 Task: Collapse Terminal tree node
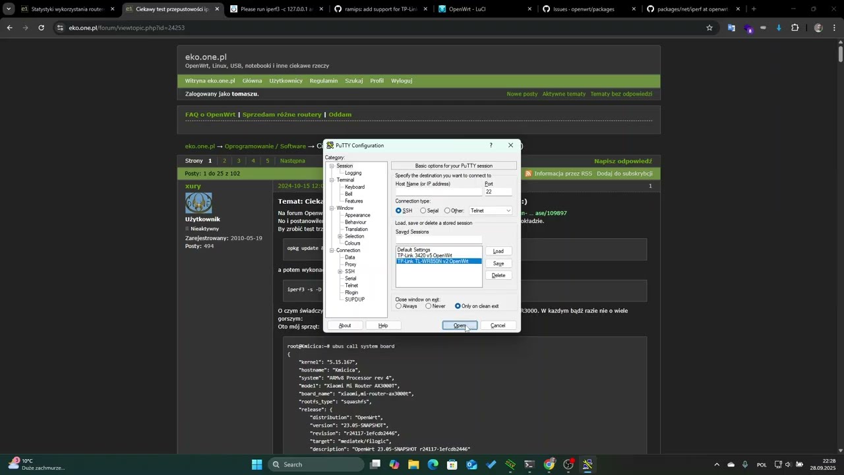point(332,180)
